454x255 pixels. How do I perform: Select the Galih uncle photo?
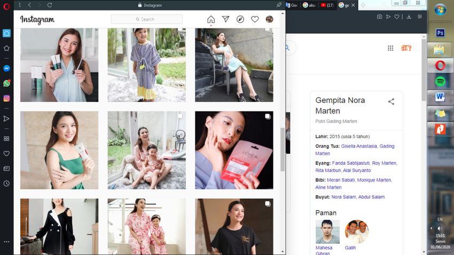(x=357, y=232)
